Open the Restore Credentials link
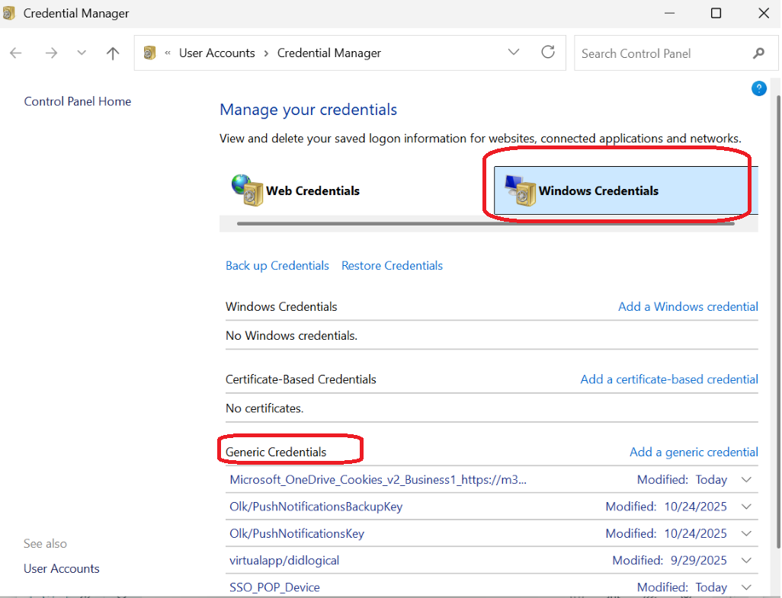Screen dimensions: 782x598 click(x=392, y=266)
